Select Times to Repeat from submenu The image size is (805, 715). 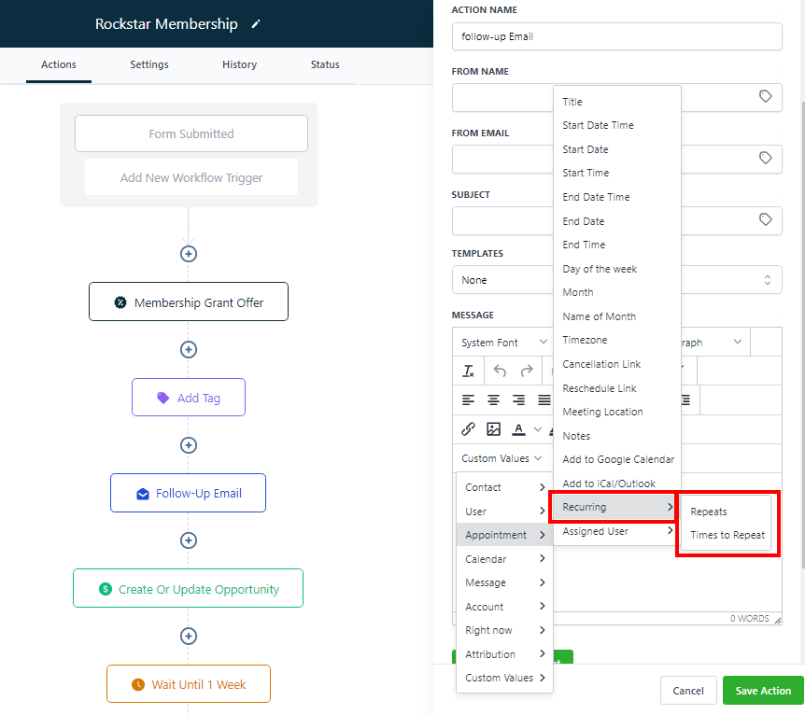click(727, 535)
